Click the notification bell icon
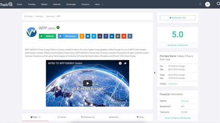220x123 pixels. coord(200,4)
